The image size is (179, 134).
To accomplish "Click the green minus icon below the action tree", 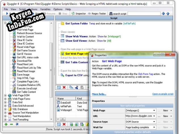I will click(11, 124).
